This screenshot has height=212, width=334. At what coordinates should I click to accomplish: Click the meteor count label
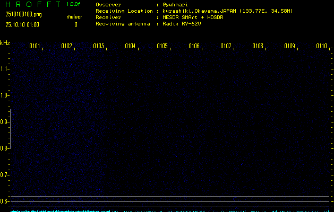click(74, 17)
